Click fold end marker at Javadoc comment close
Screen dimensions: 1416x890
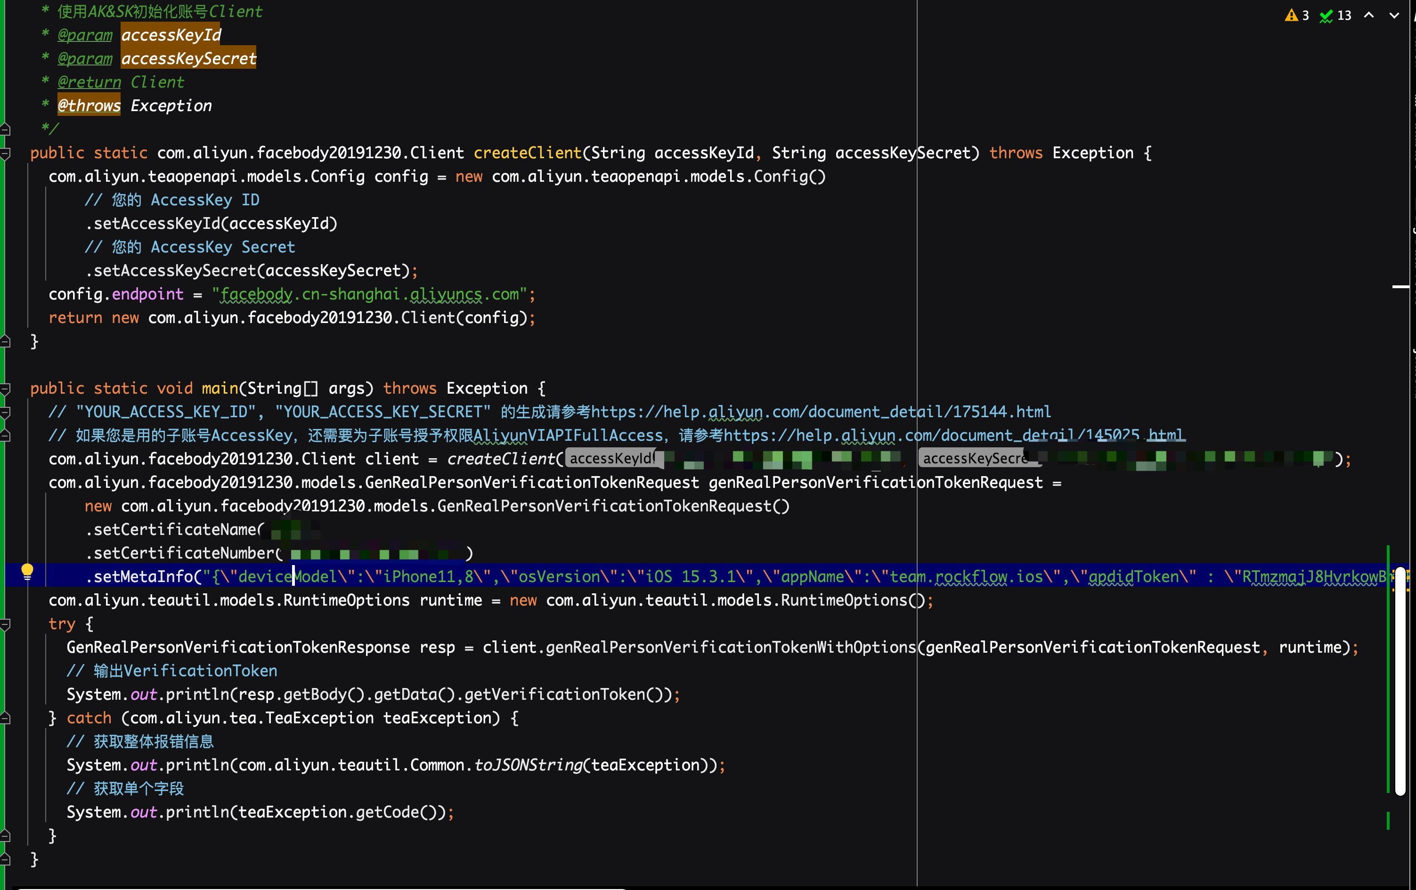pyautogui.click(x=5, y=129)
